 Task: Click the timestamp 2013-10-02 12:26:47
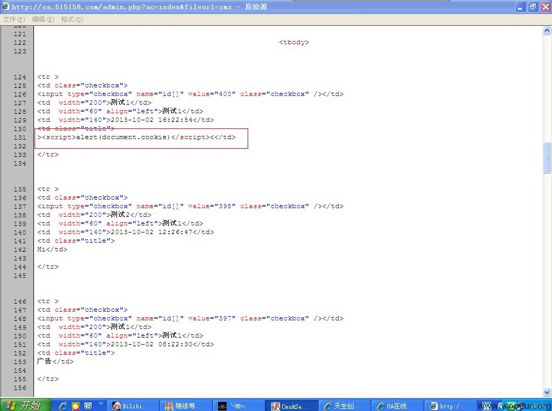[152, 232]
